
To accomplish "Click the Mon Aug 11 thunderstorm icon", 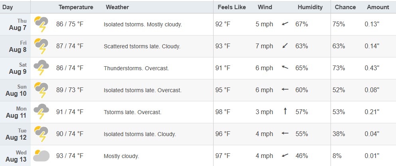I will [42, 112].
